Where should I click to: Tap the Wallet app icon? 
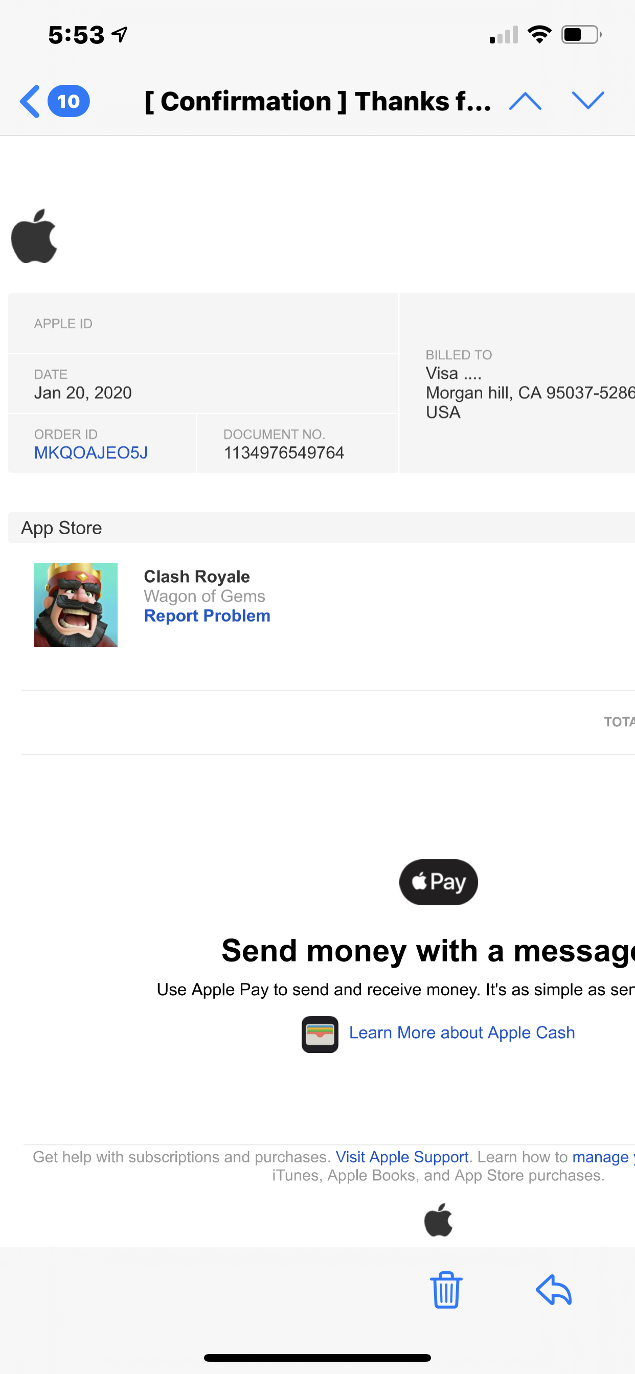pos(320,1034)
